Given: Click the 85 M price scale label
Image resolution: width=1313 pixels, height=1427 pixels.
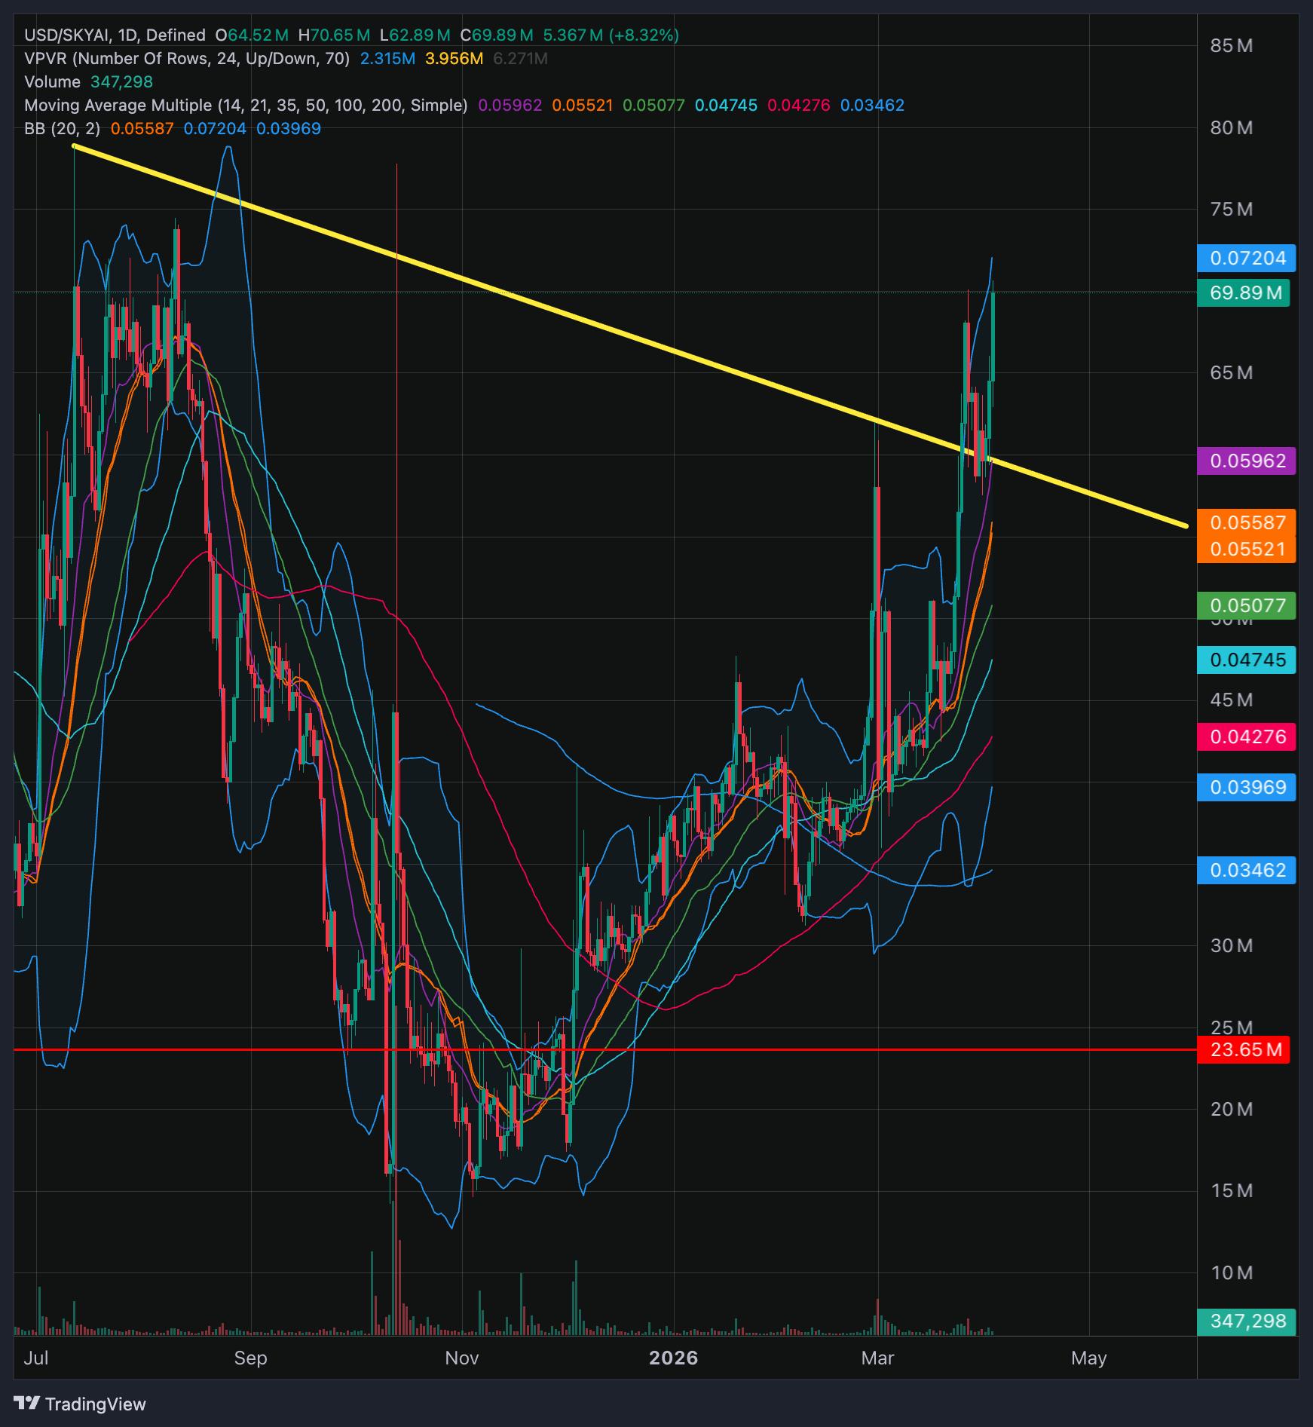Looking at the screenshot, I should [1232, 45].
